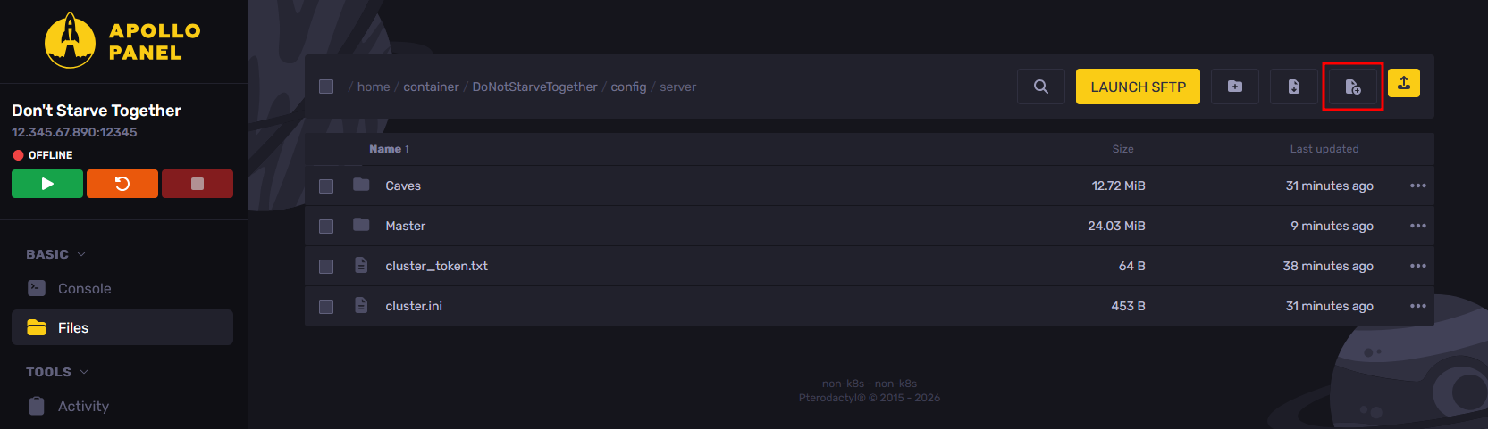This screenshot has height=429, width=1488.
Task: Go to the DoNotStarveTogether breadcrumb link
Action: [534, 87]
